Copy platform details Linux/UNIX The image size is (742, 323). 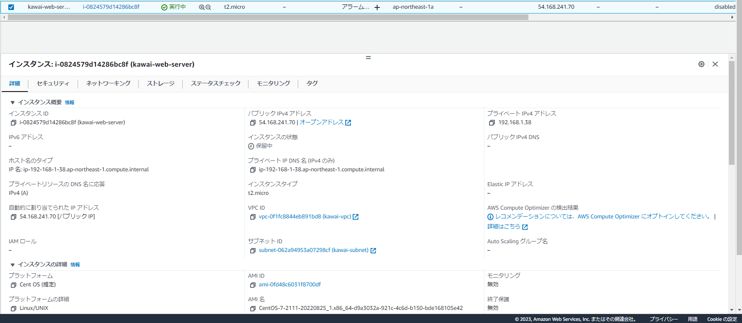pos(14,309)
